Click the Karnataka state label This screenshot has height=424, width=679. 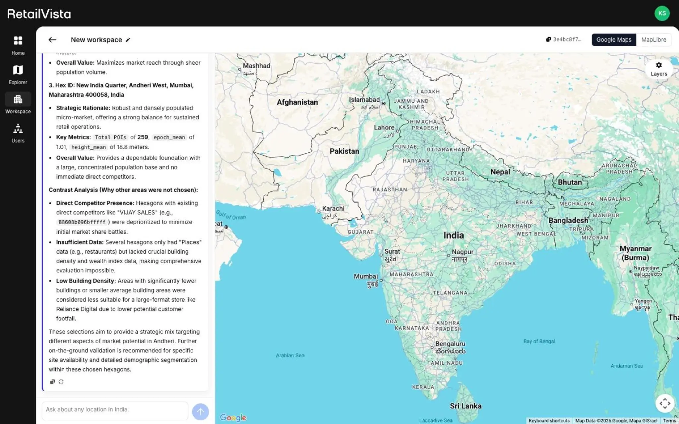click(411, 328)
